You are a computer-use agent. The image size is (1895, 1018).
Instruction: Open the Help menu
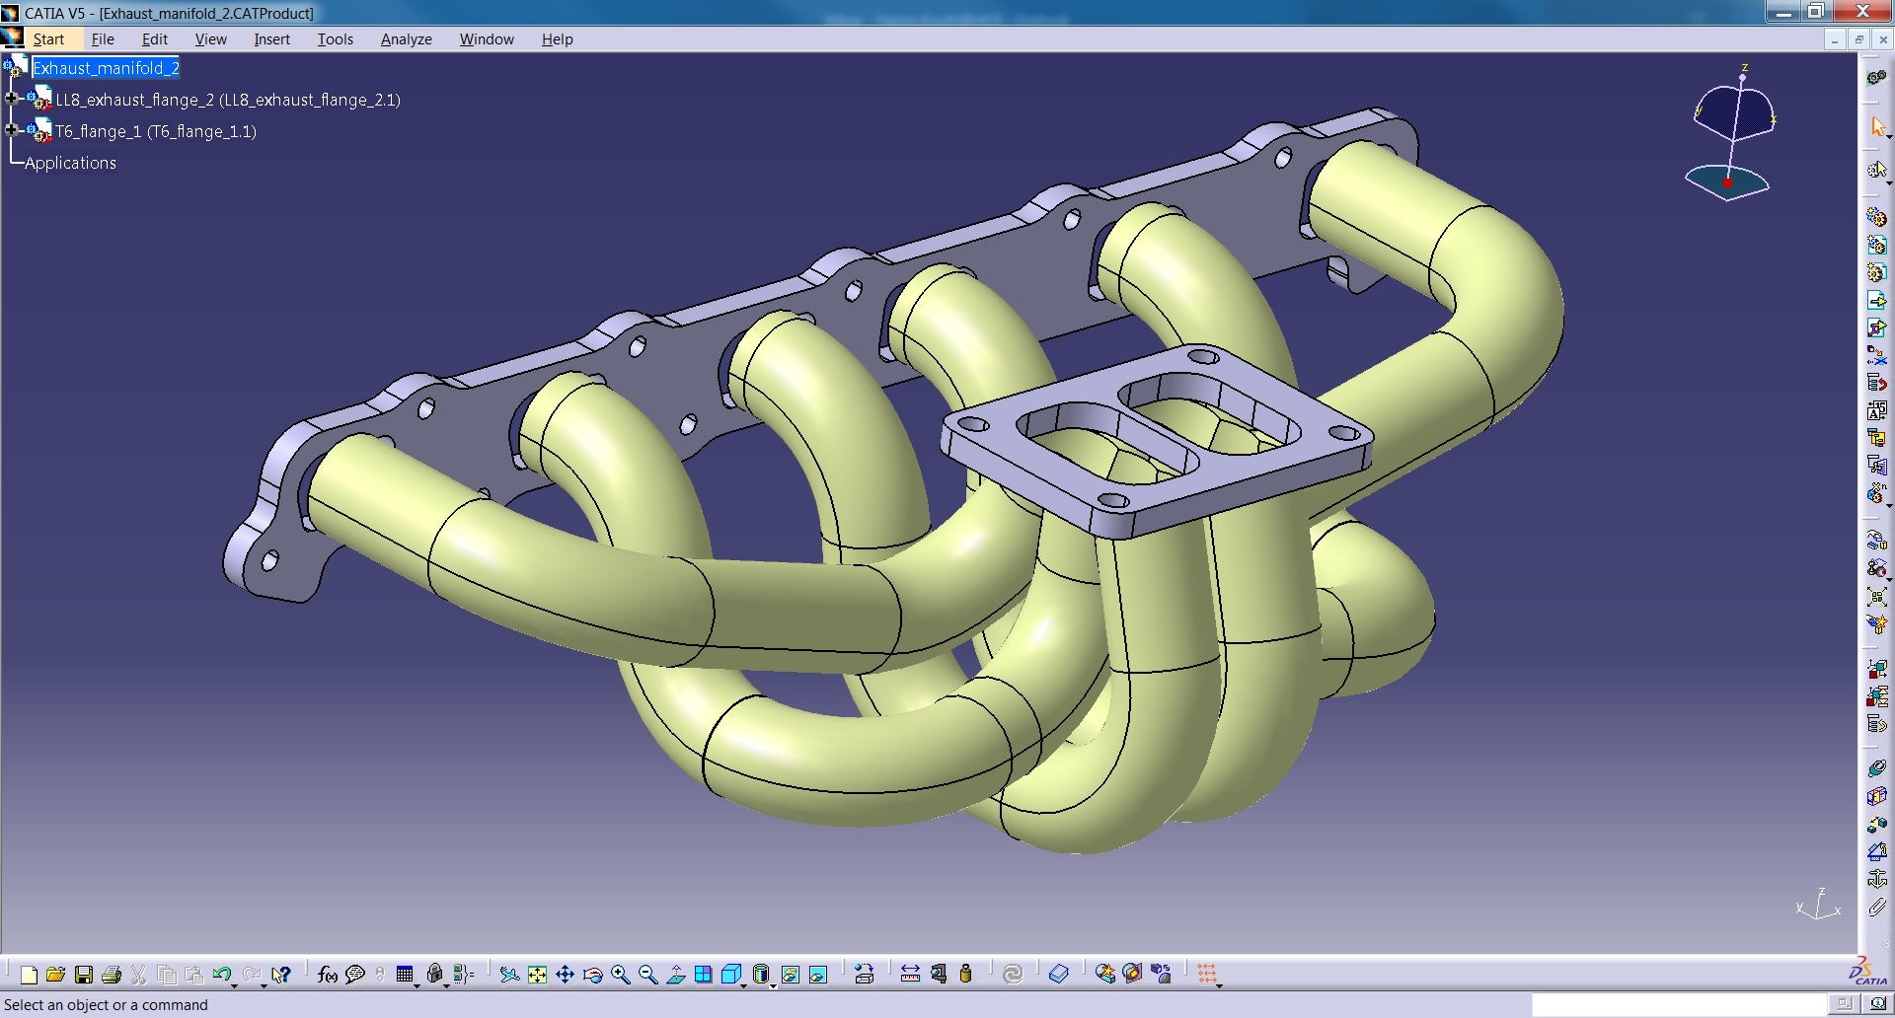(x=557, y=39)
